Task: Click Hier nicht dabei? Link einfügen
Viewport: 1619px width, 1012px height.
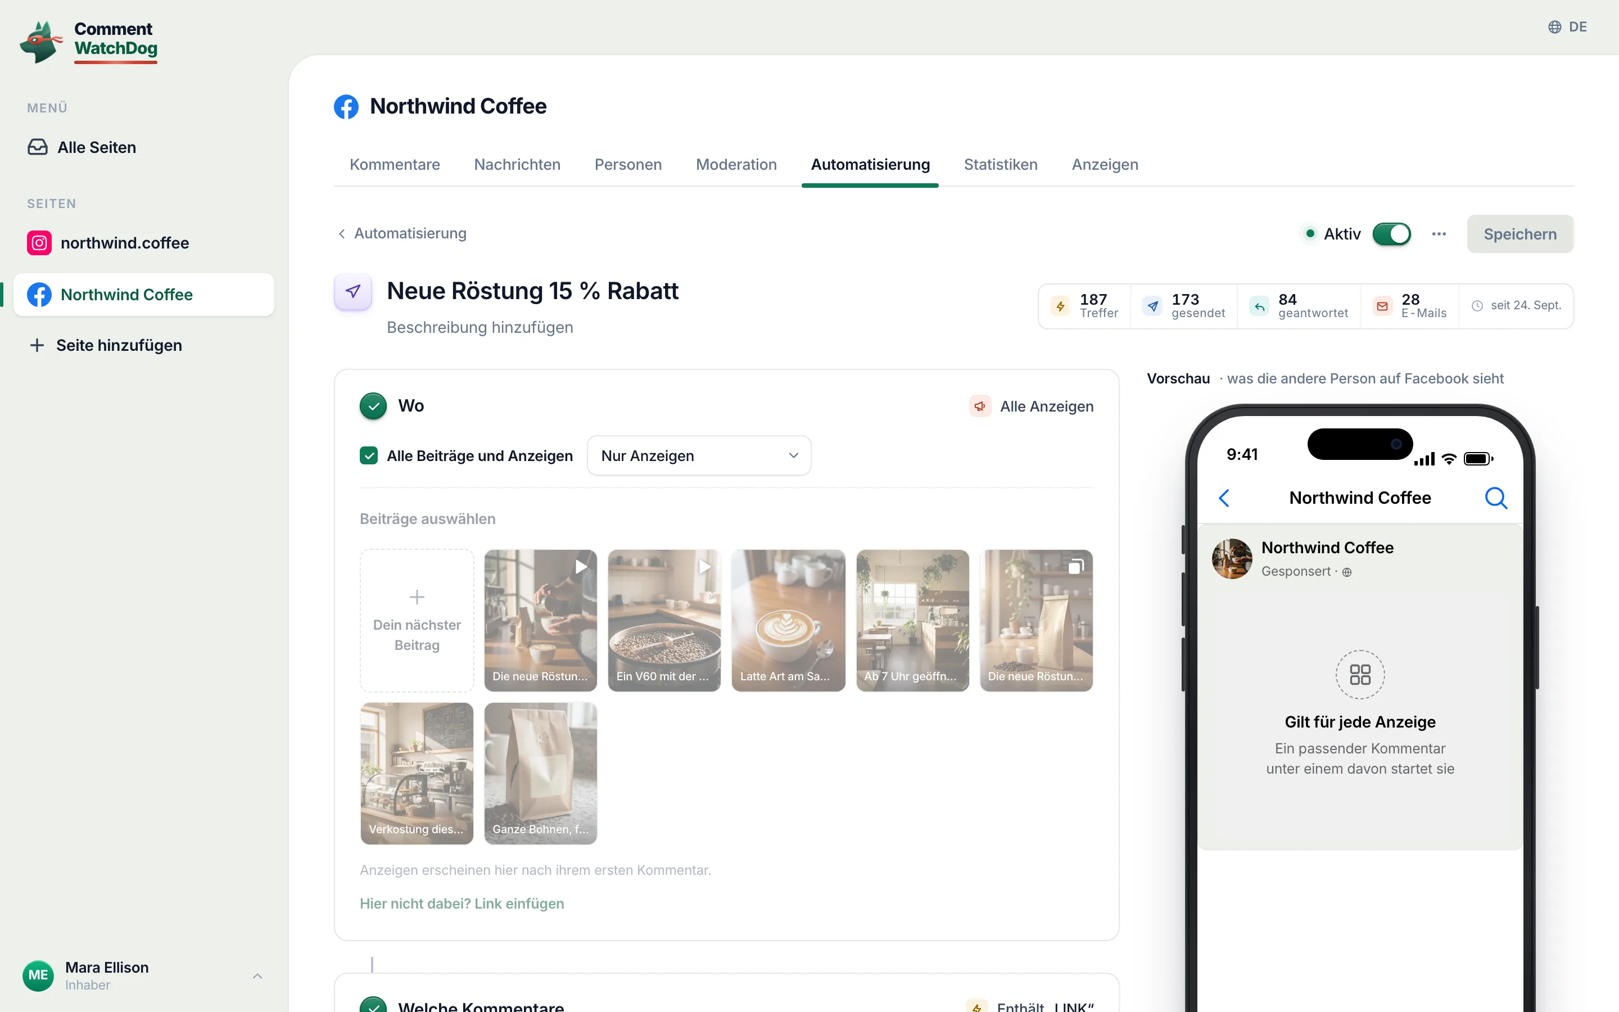Action: (x=462, y=903)
